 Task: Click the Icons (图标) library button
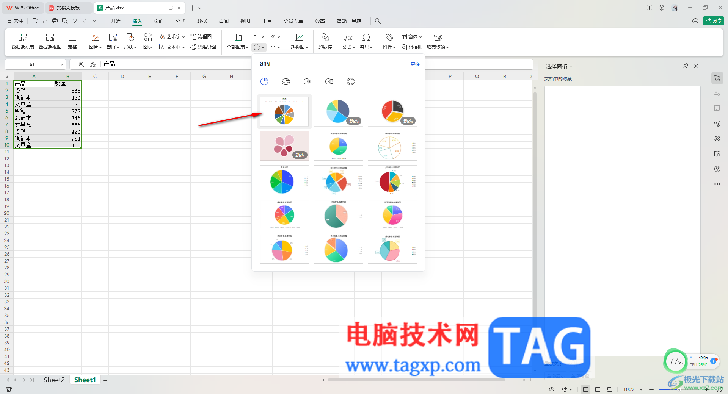click(x=148, y=41)
